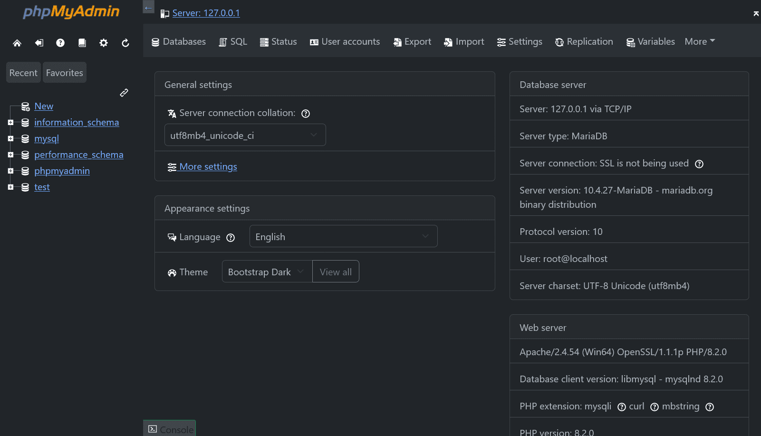Click the text 'User: root@localhost'
The image size is (761, 436).
(563, 259)
